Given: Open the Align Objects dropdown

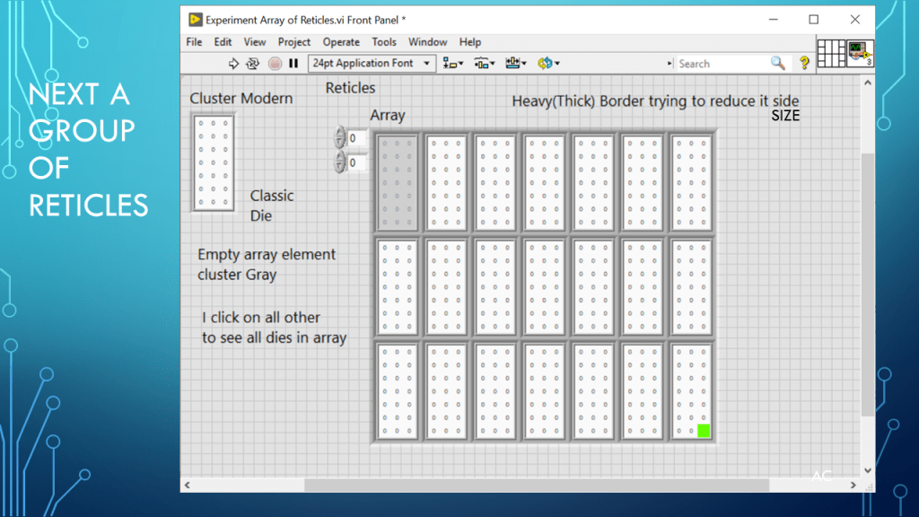Looking at the screenshot, I should (453, 64).
